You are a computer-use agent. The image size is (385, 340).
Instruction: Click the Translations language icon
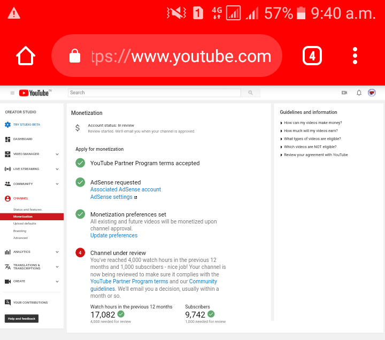(7, 267)
